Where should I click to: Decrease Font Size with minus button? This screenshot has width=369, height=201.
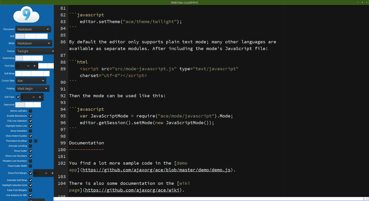pos(28,66)
